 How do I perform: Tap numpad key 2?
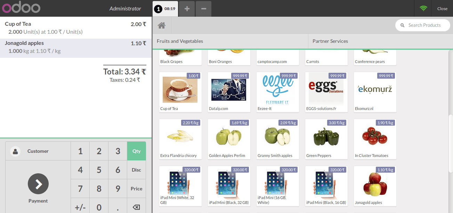click(x=99, y=151)
